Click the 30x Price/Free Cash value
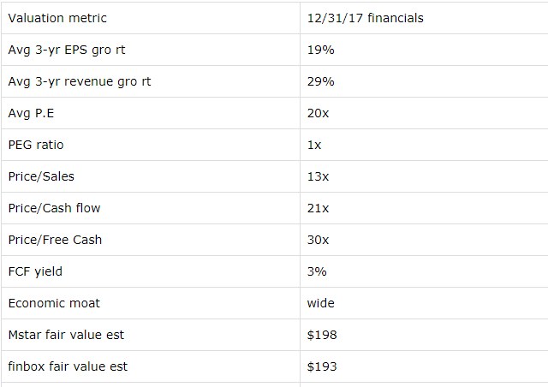The height and width of the screenshot is (387, 548). point(319,240)
